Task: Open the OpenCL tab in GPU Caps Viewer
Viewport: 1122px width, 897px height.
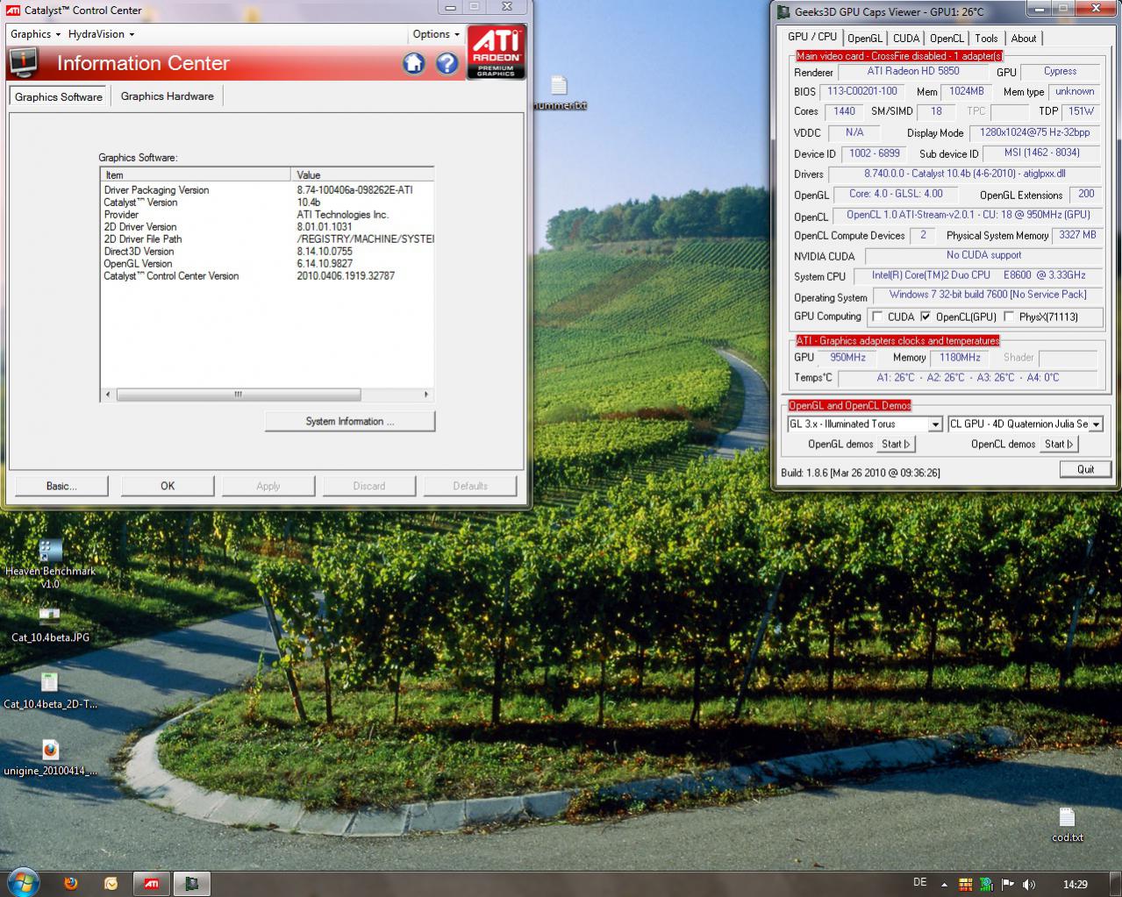Action: click(947, 39)
